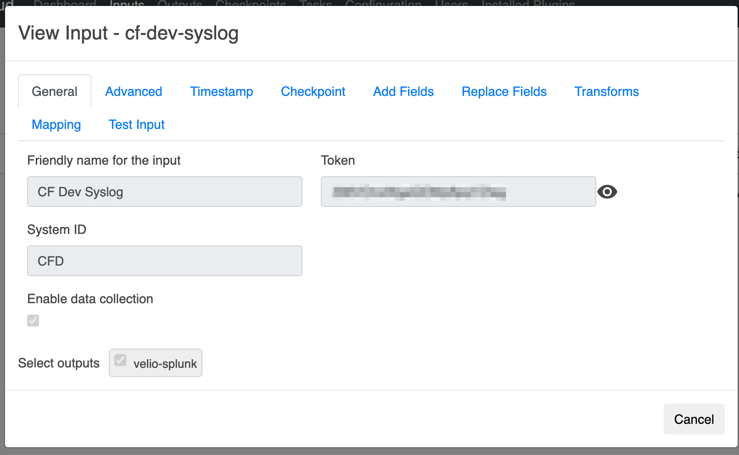Image resolution: width=739 pixels, height=455 pixels.
Task: Select the Add Fields tab
Action: [x=403, y=92]
